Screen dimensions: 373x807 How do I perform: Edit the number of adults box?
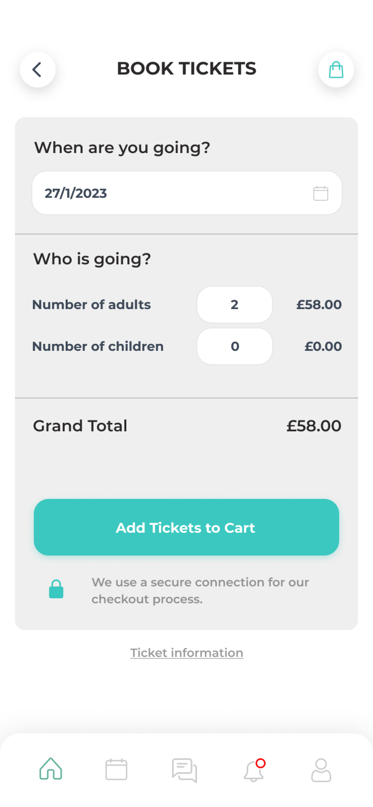point(235,305)
